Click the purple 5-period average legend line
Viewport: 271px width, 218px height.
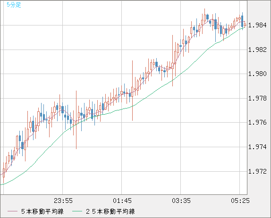click(13, 211)
